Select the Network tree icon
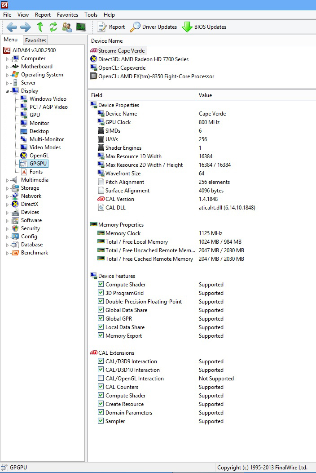The image size is (316, 473). 15,196
